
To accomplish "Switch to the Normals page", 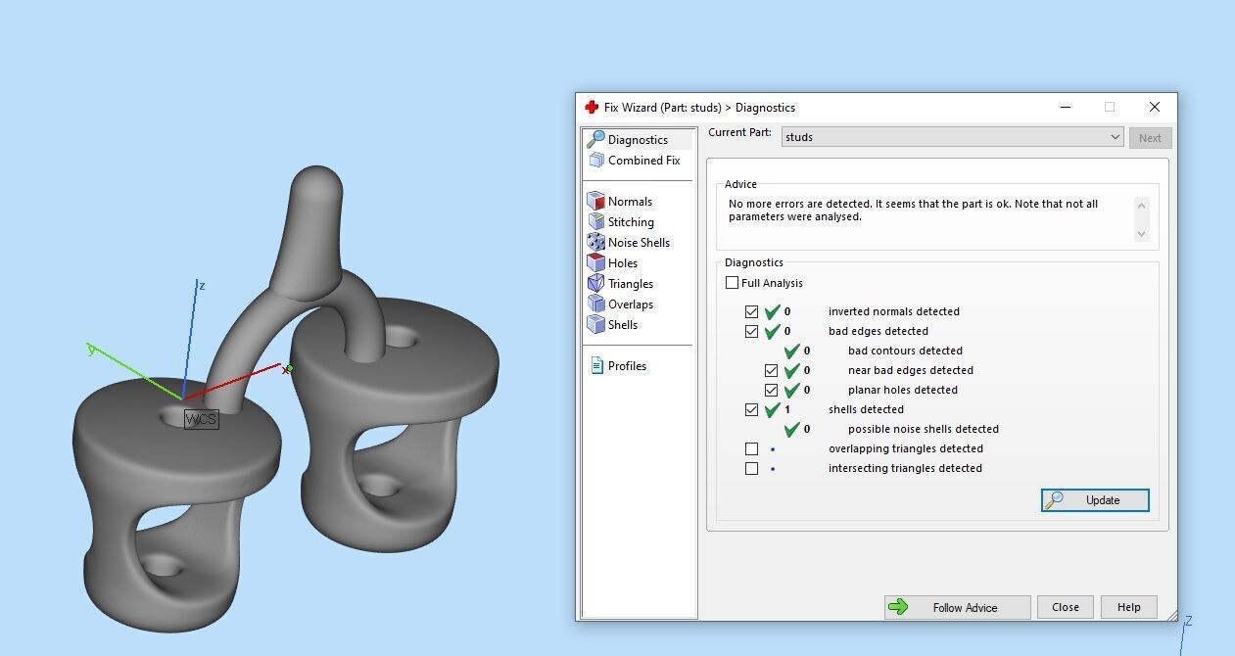I will pos(630,201).
